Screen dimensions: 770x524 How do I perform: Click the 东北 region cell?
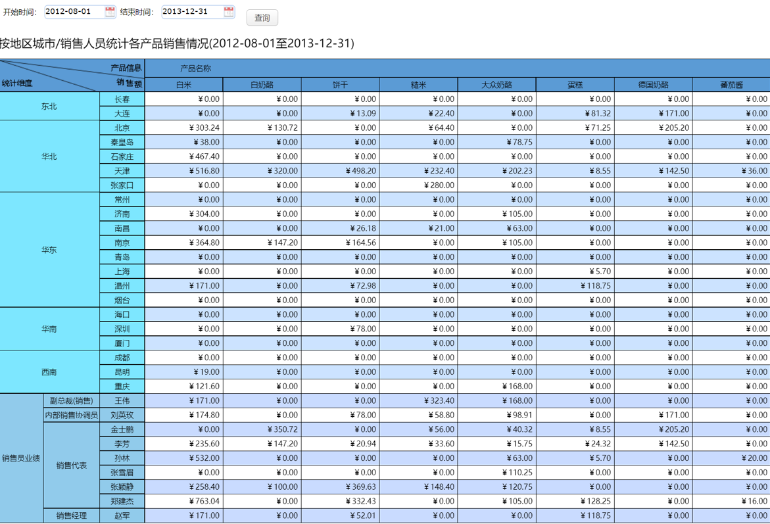tap(49, 106)
